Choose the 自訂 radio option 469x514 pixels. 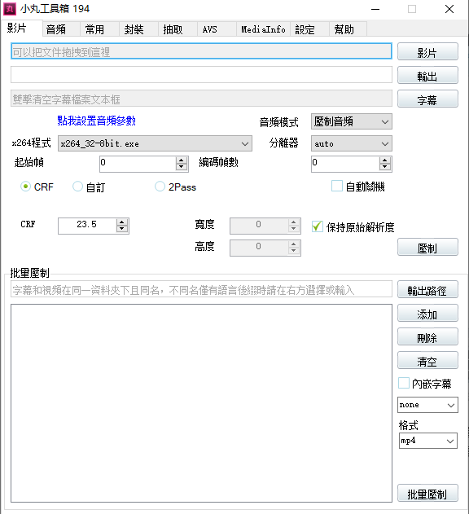click(x=77, y=187)
